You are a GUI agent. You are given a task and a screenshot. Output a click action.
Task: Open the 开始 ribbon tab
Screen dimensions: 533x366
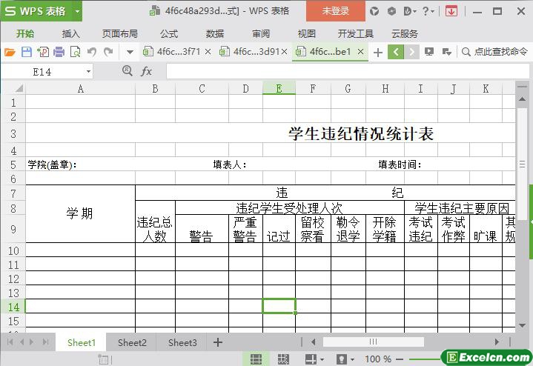pyautogui.click(x=25, y=33)
